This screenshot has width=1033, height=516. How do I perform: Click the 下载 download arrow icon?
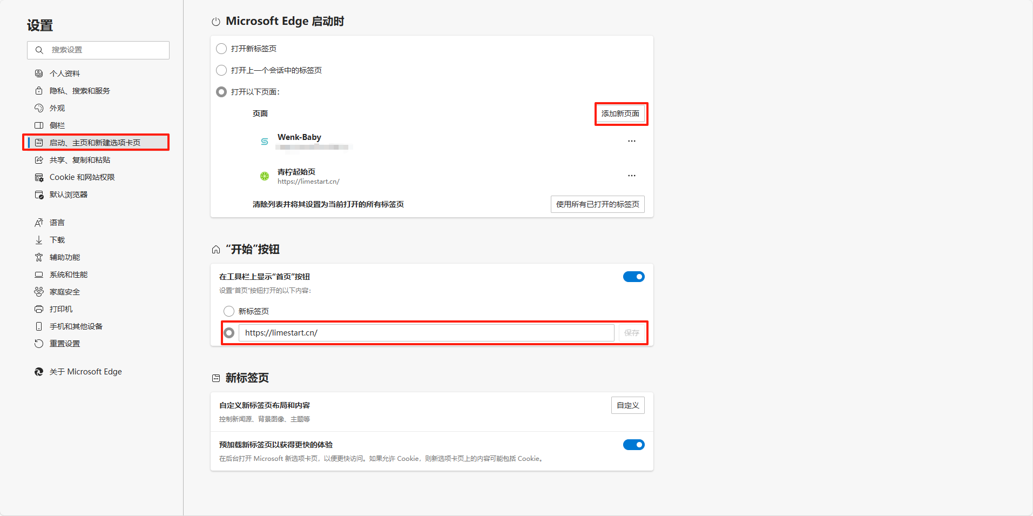(x=39, y=240)
